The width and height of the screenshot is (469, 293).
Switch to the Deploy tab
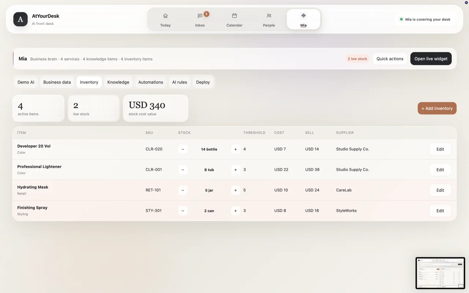tap(203, 82)
